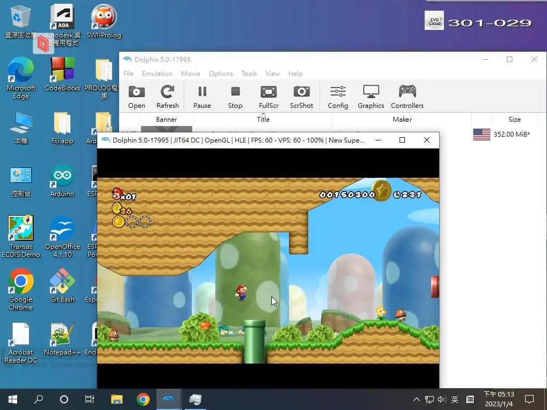
Task: Select the Microsoft Edge desktop shortcut
Action: pos(21,78)
